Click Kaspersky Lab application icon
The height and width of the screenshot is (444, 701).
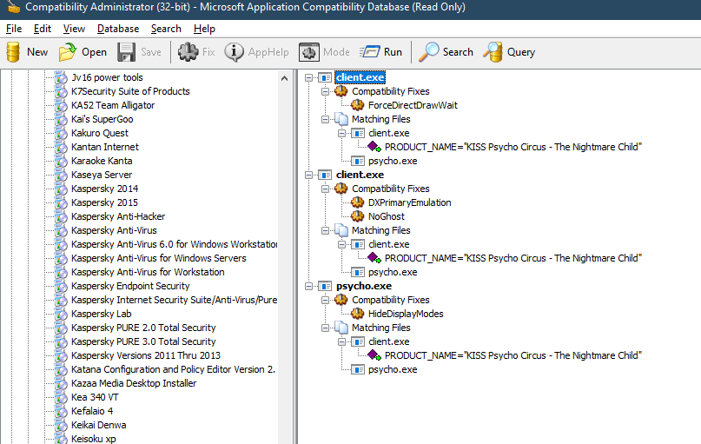point(61,314)
